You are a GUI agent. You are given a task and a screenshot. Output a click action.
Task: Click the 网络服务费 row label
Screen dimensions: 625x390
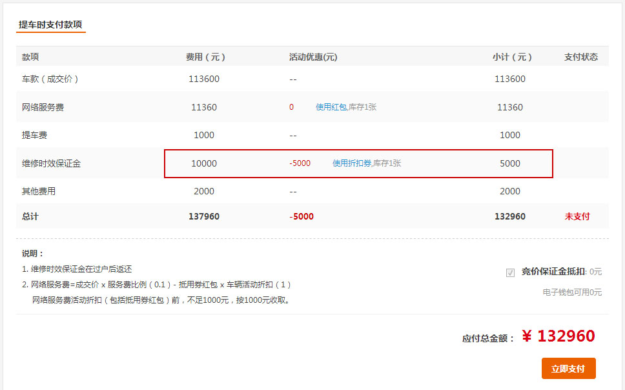(43, 107)
